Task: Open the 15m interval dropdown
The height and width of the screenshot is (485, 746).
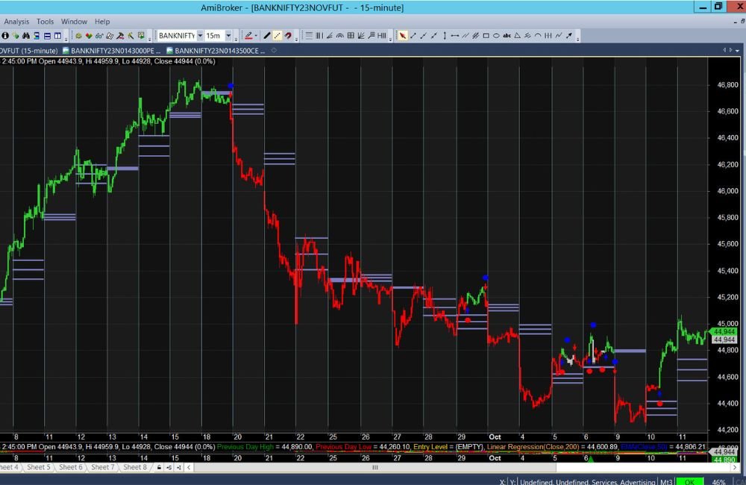Action: pos(228,36)
